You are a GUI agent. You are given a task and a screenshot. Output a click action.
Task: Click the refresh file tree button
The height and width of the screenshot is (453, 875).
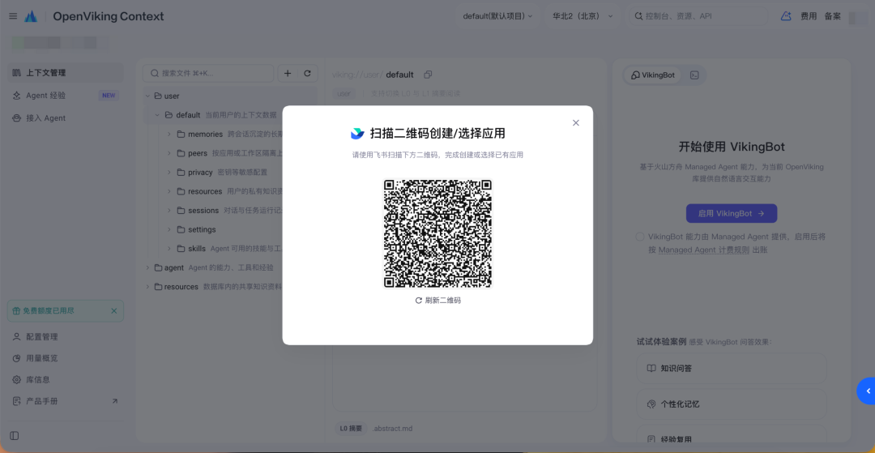pyautogui.click(x=307, y=73)
